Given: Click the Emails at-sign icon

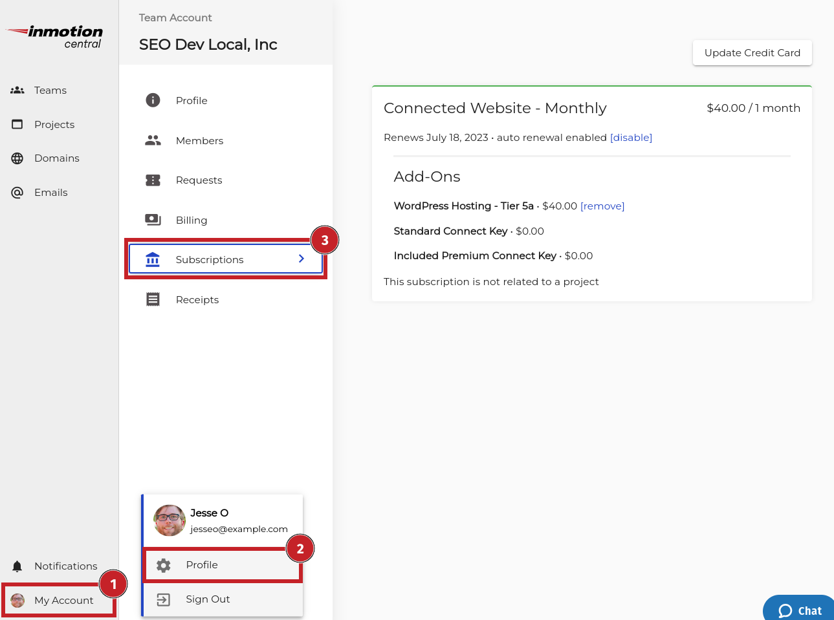Looking at the screenshot, I should (x=17, y=193).
